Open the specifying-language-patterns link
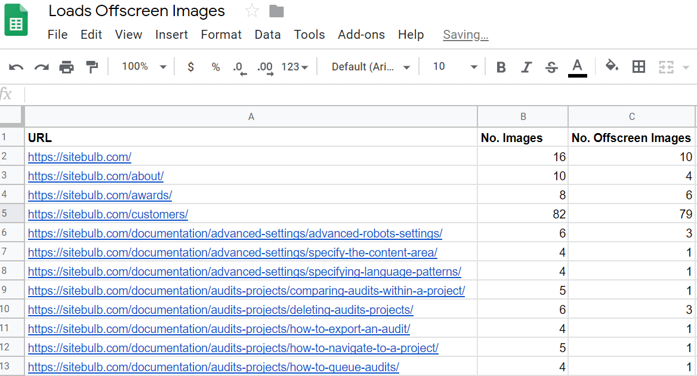 [245, 272]
